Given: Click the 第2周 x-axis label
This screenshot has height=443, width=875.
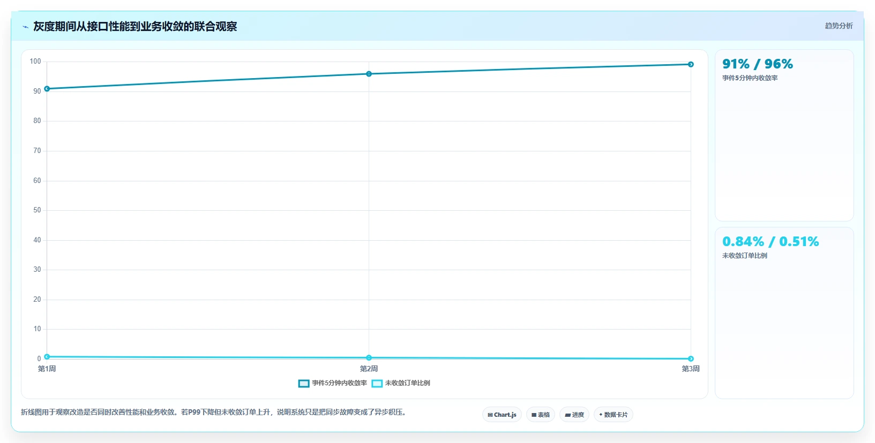Looking at the screenshot, I should click(x=369, y=369).
